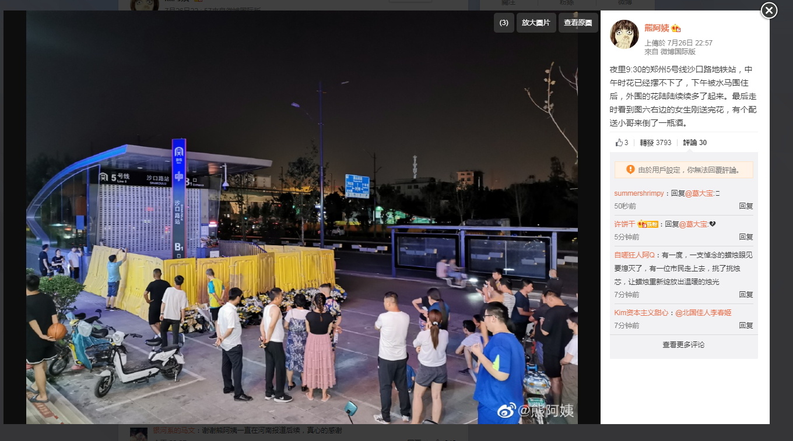
Task: Open summershrimpy's profile link
Action: (x=639, y=193)
